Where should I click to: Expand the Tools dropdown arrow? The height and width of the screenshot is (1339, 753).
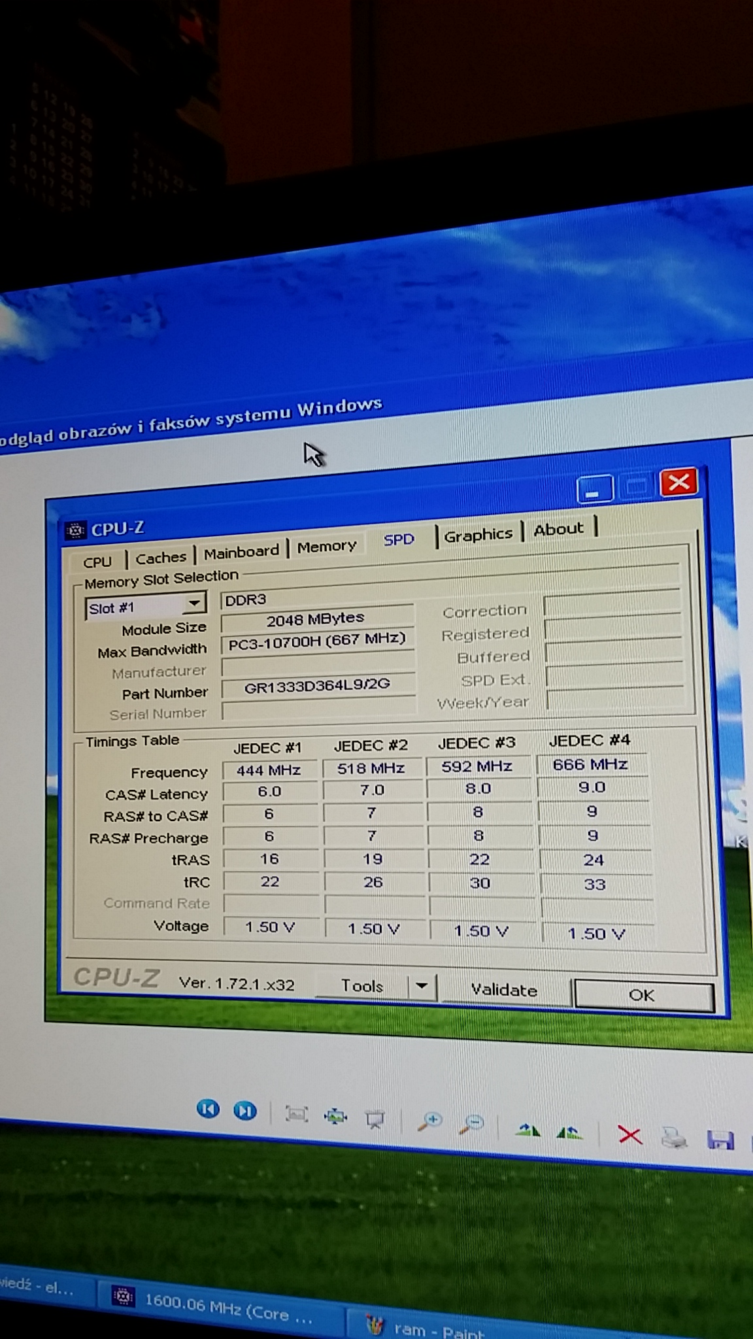point(422,985)
